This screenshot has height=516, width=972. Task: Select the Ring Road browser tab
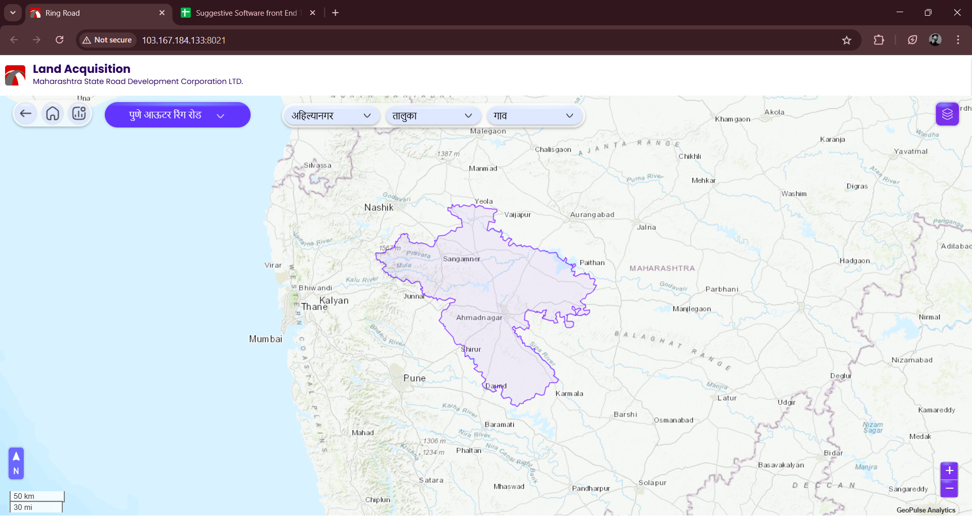pyautogui.click(x=96, y=13)
